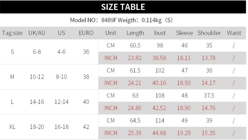Click the Length column header

click(x=135, y=33)
